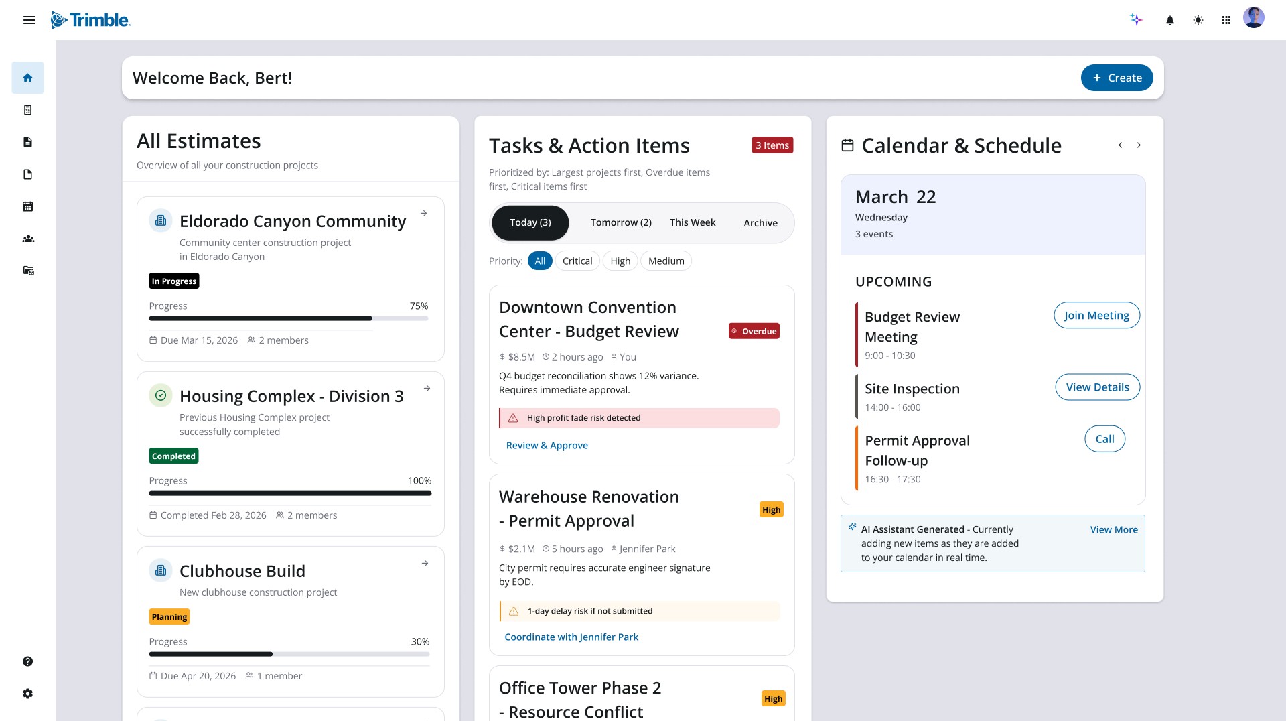This screenshot has height=721, width=1286.
Task: Switch to Tomorrow (2) tab
Action: click(x=621, y=222)
